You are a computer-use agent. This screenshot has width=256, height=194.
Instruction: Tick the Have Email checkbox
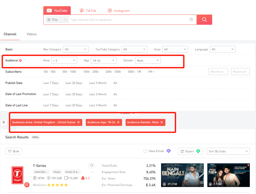145,151
